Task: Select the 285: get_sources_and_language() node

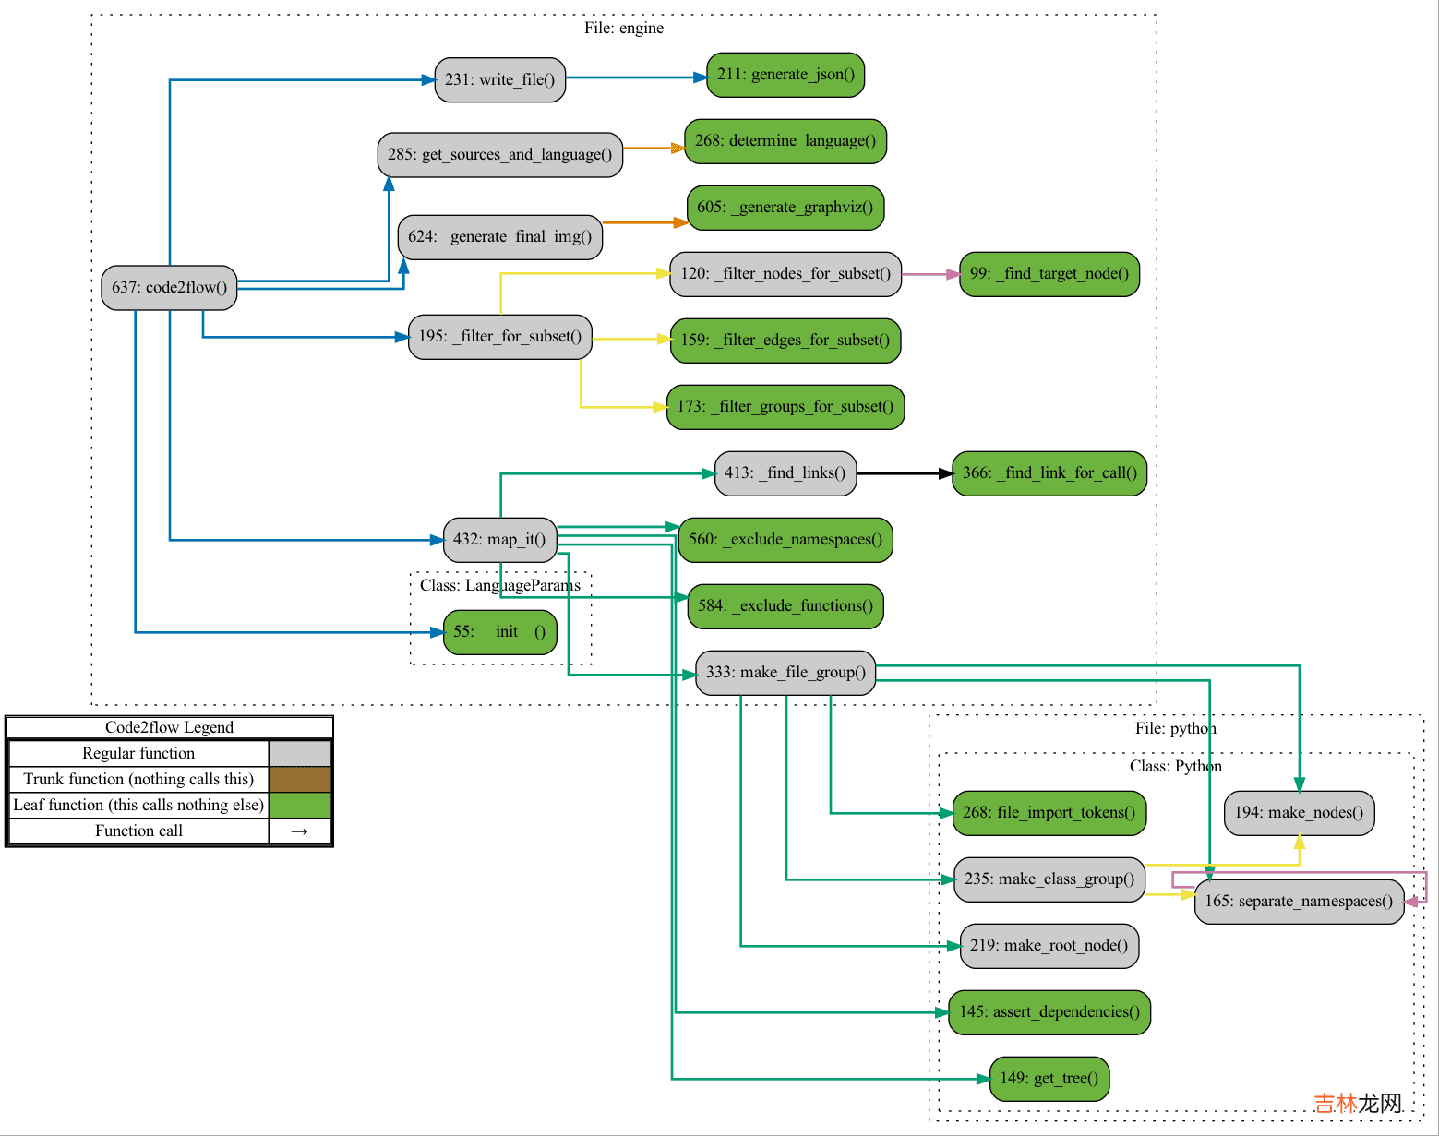Action: click(499, 155)
